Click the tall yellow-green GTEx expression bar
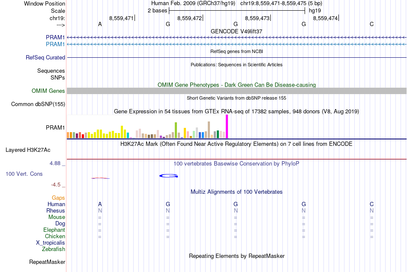The image size is (407, 272). 176,130
